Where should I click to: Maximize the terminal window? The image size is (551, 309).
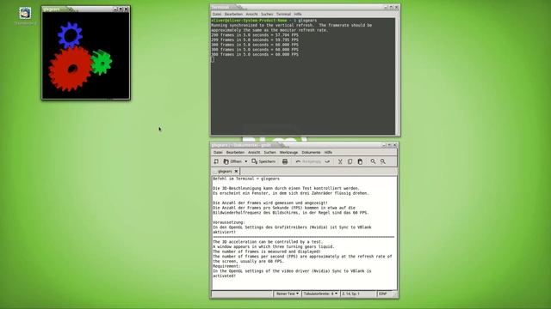coord(391,8)
